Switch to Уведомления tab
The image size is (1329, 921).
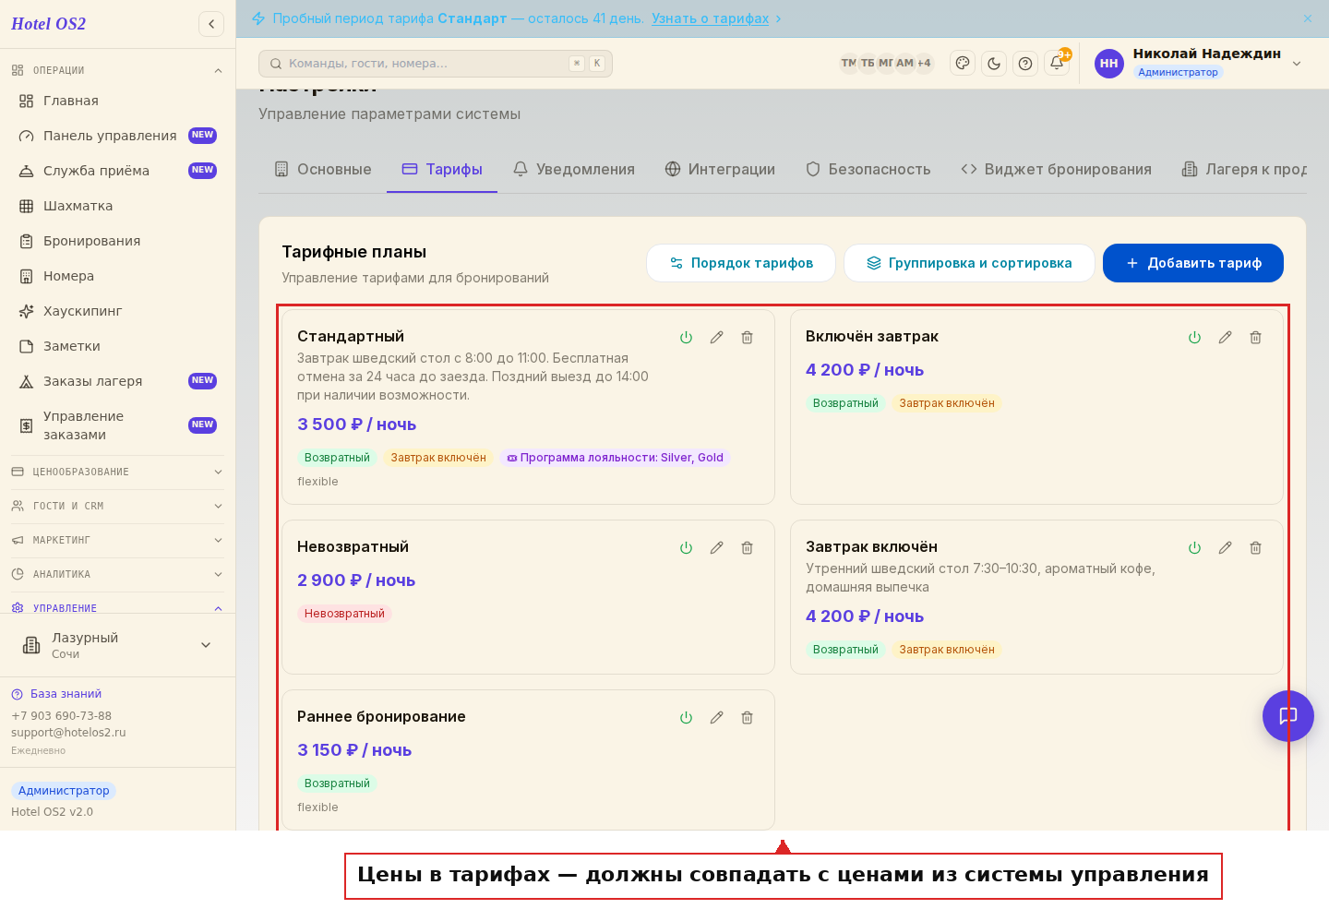tap(574, 170)
